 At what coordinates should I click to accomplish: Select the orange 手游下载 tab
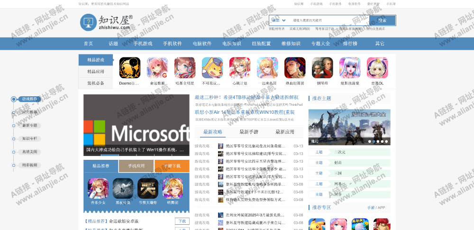click(172, 166)
